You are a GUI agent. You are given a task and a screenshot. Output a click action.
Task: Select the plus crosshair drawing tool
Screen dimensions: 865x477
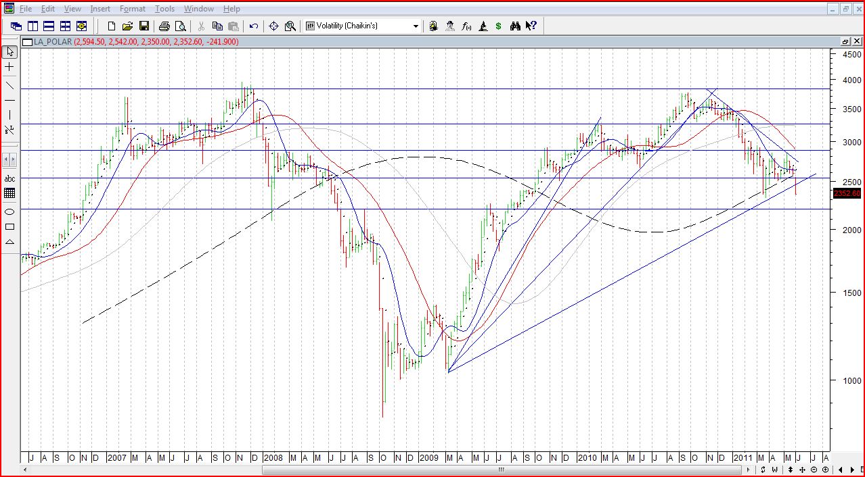9,68
